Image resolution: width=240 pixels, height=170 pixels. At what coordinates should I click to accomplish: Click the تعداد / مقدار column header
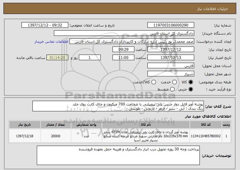[x=56, y=125]
